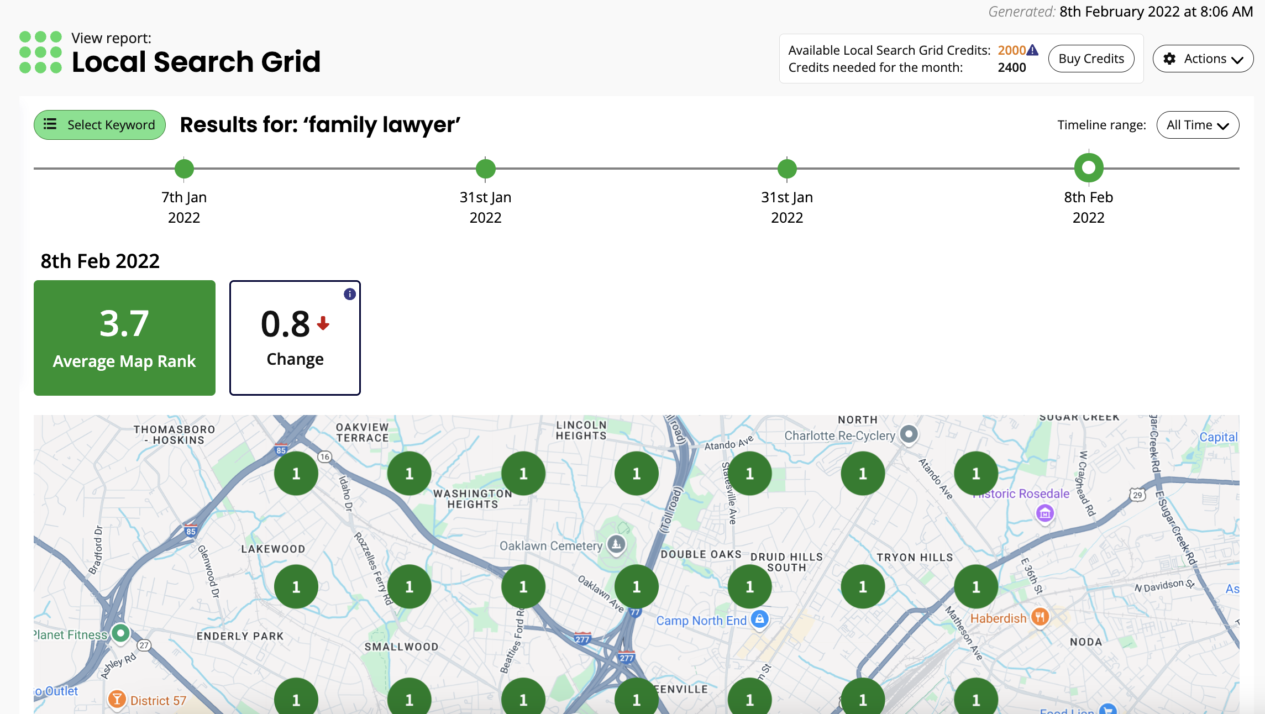This screenshot has height=714, width=1265.
Task: Click the Historic Rosedale museum pin
Action: (x=1044, y=513)
